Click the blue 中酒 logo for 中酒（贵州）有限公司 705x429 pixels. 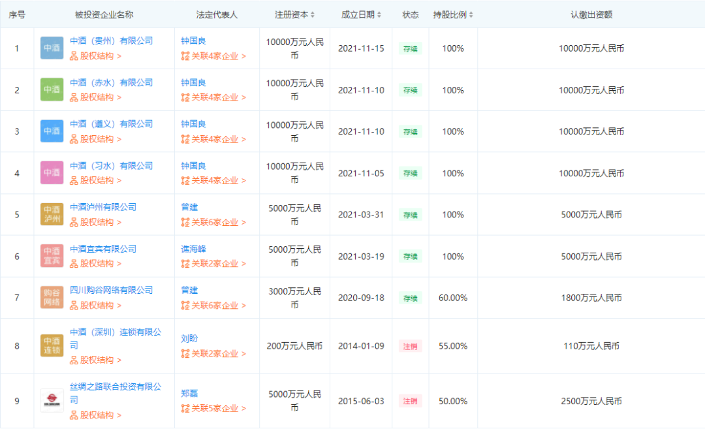click(x=52, y=48)
